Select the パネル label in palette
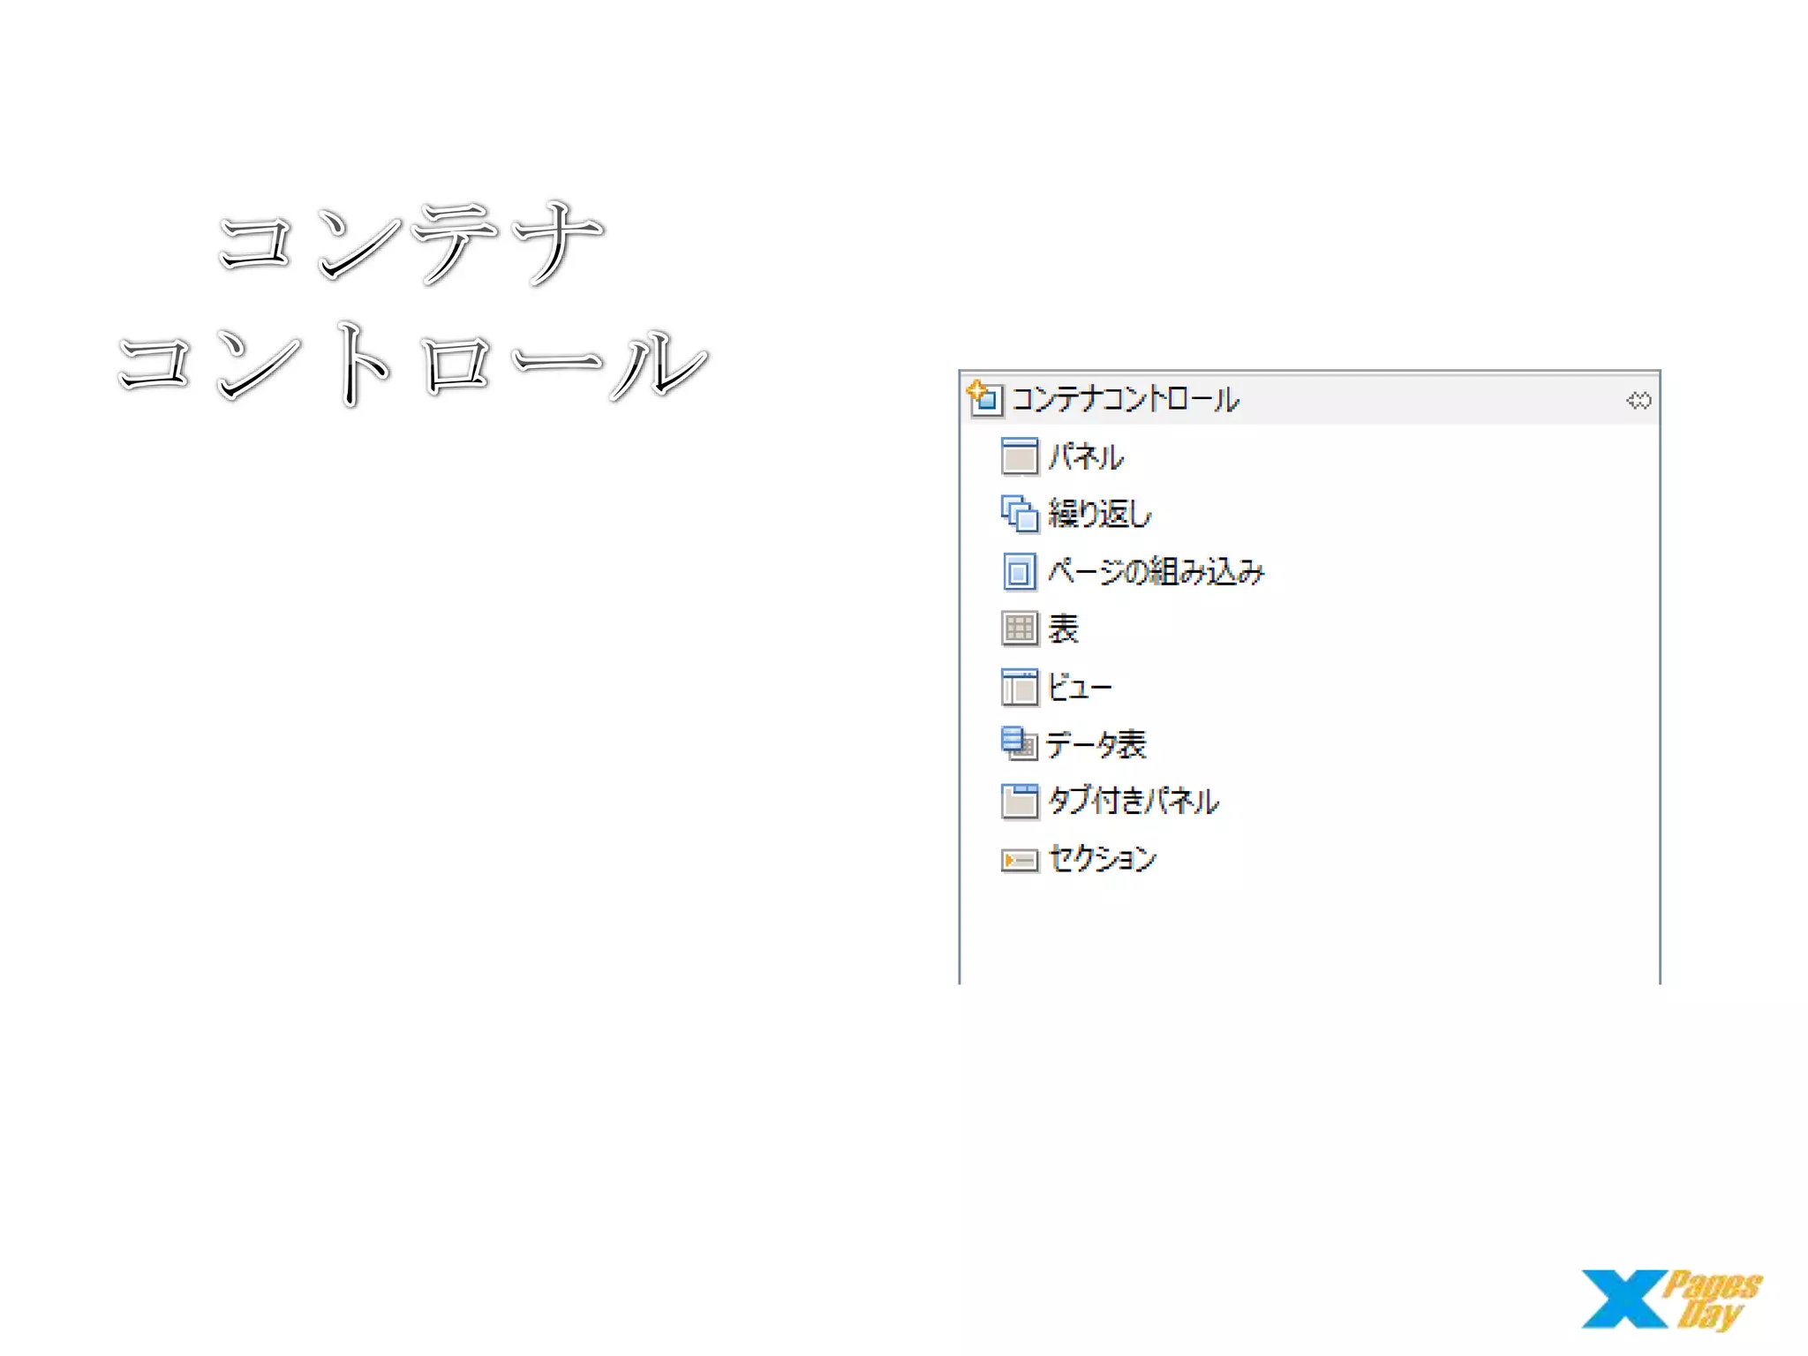Screen dimensions: 1808x1356 [x=1085, y=457]
